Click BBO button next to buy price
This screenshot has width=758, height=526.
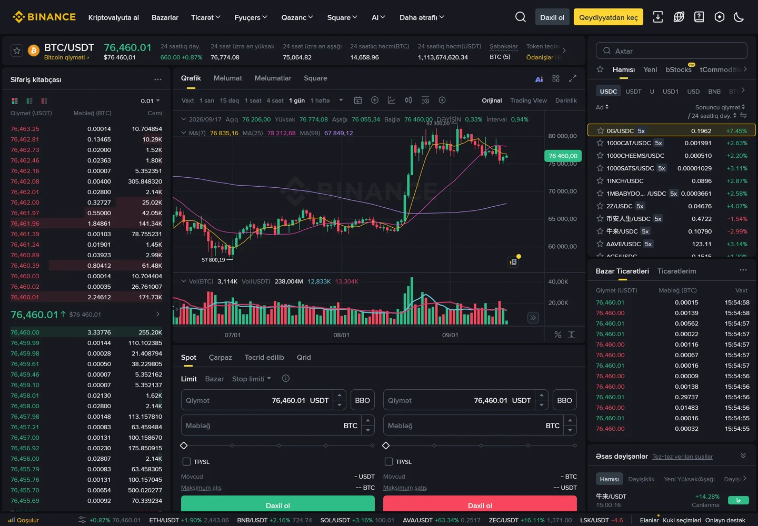(x=362, y=400)
